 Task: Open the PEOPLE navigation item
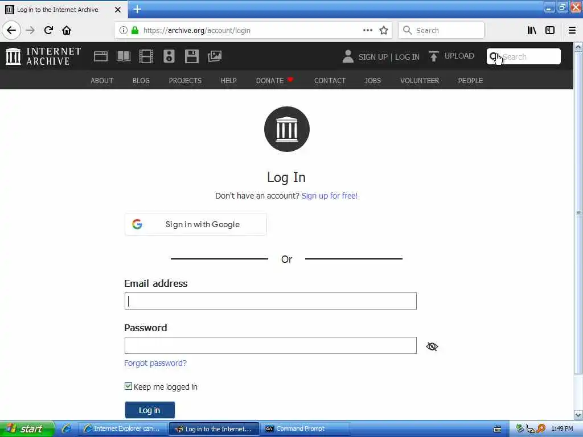(470, 81)
